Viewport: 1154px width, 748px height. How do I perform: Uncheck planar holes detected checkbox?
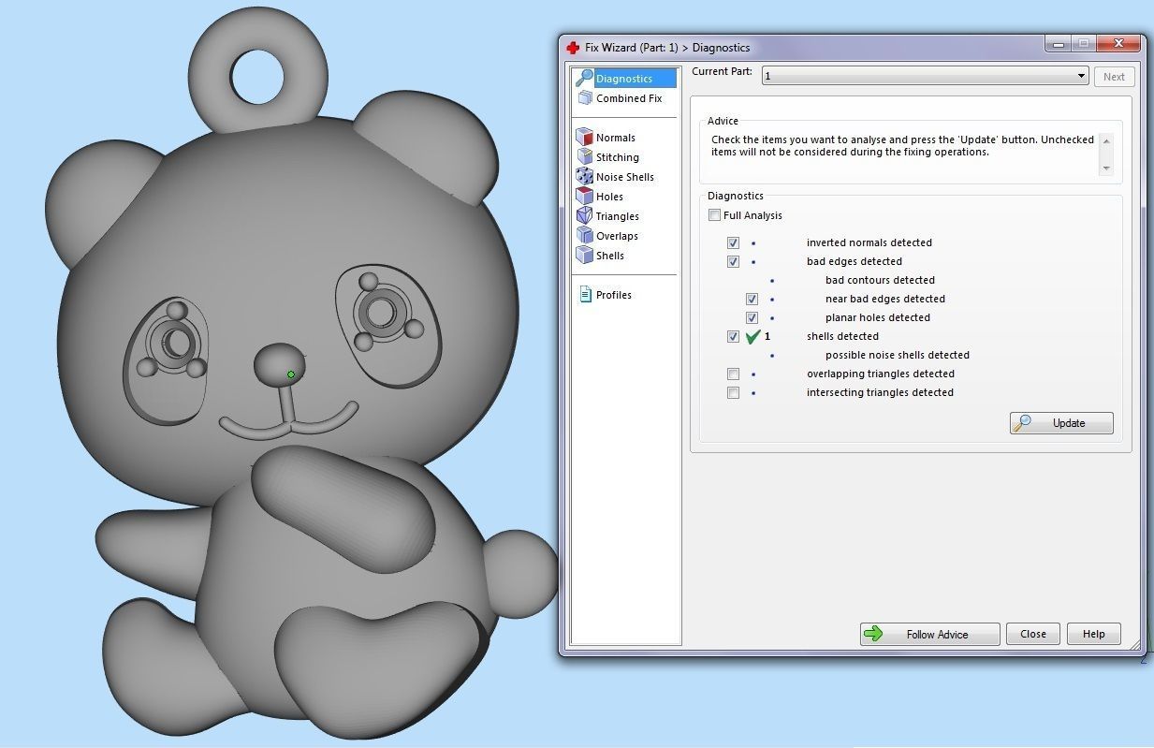[x=752, y=318]
